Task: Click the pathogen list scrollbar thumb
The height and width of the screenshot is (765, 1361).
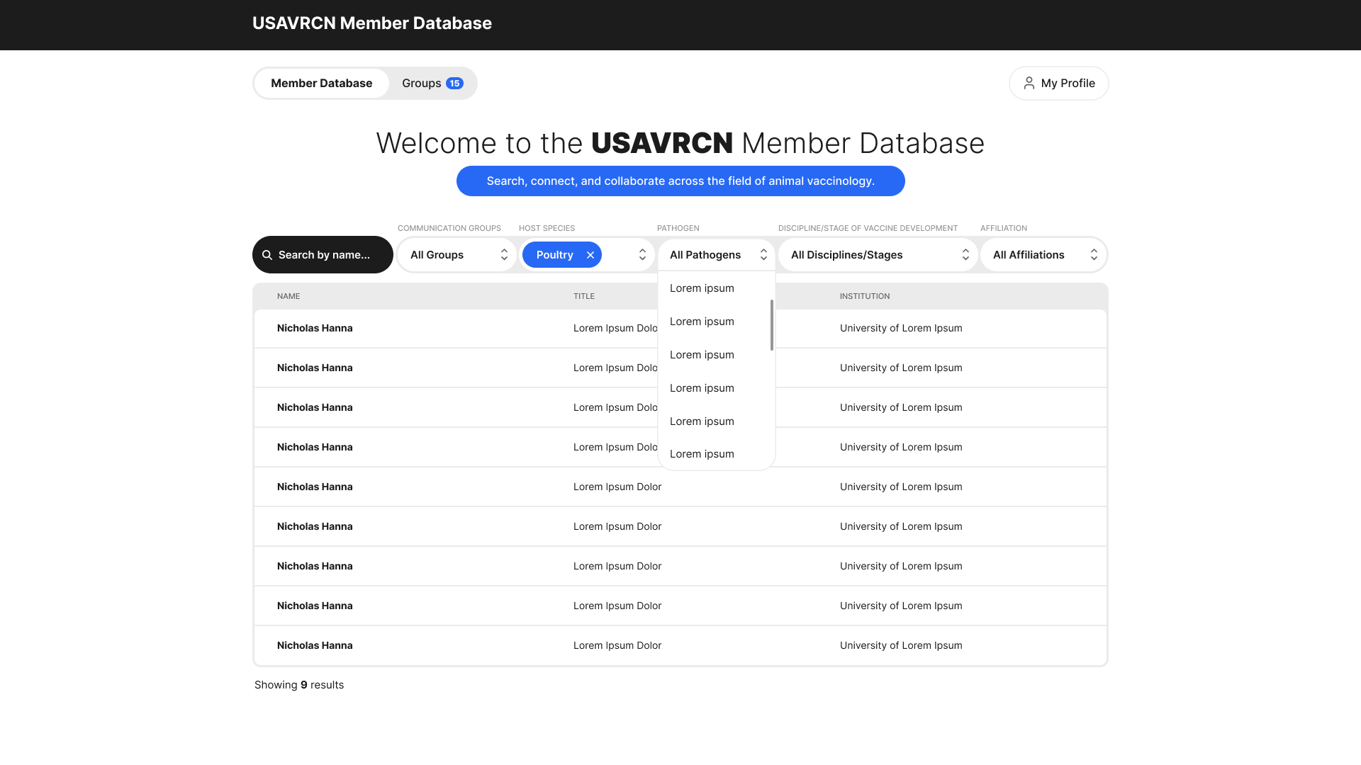Action: click(771, 324)
